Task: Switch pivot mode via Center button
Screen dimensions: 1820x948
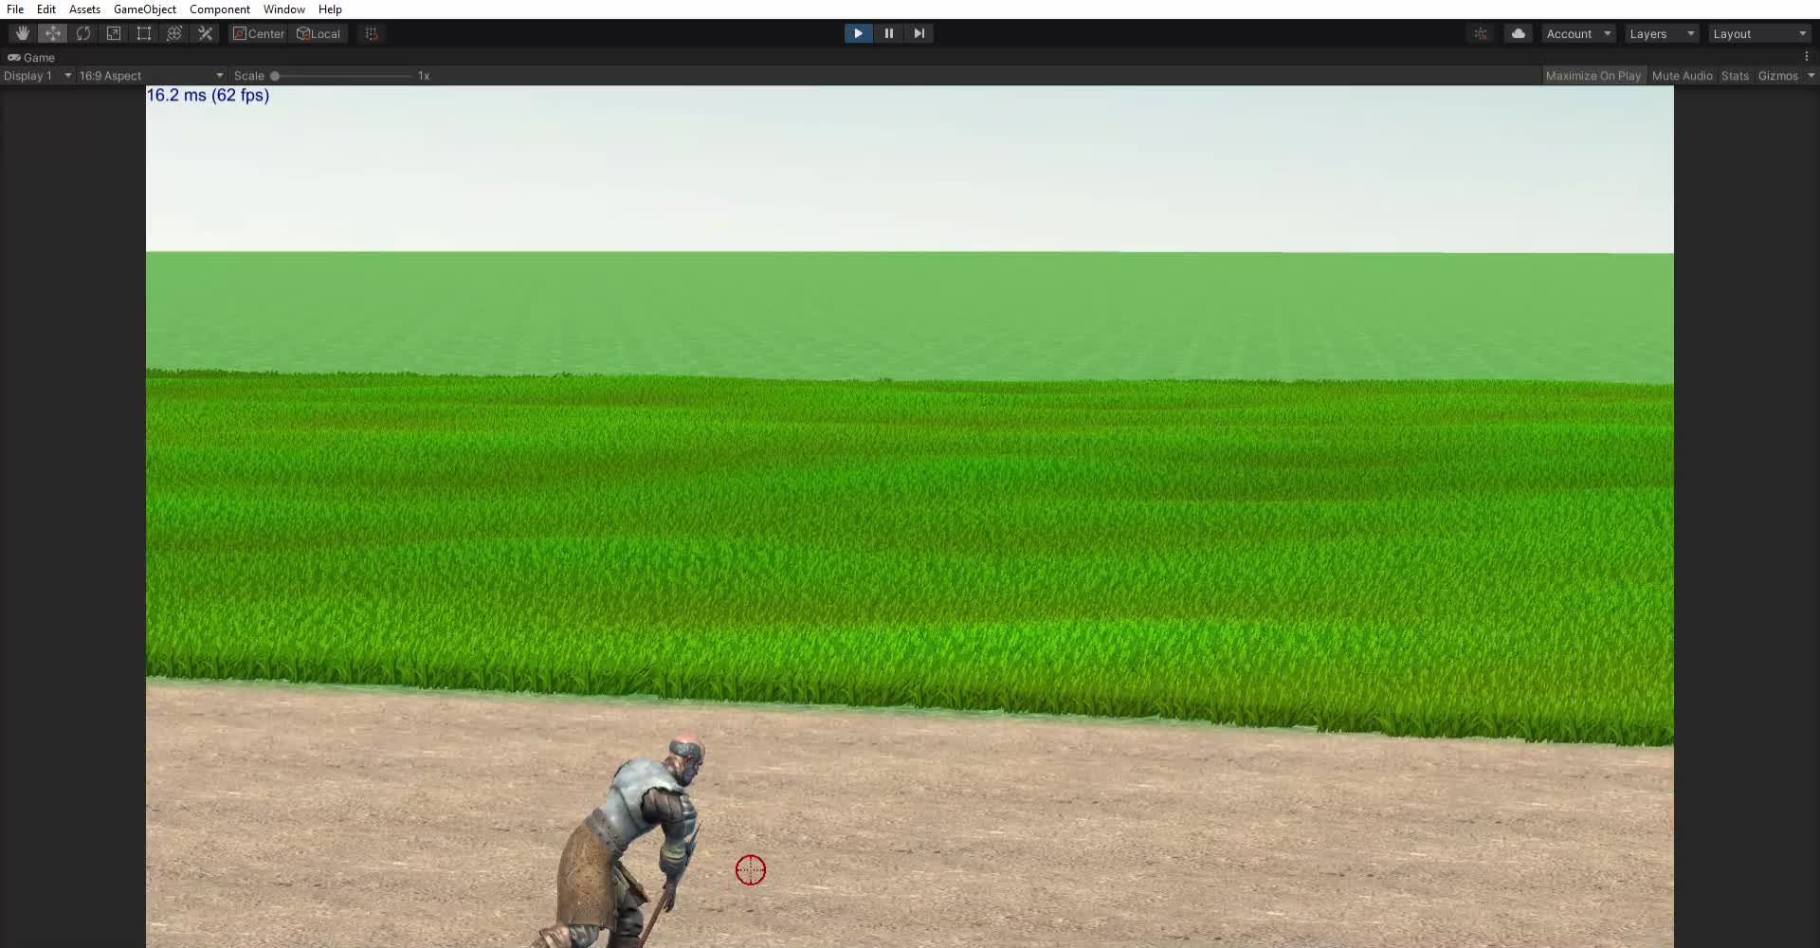Action: [259, 33]
